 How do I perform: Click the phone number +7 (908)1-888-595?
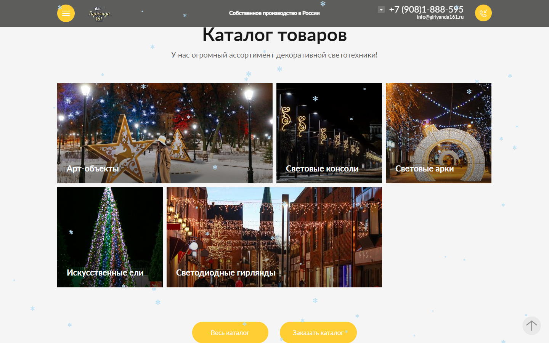426,9
